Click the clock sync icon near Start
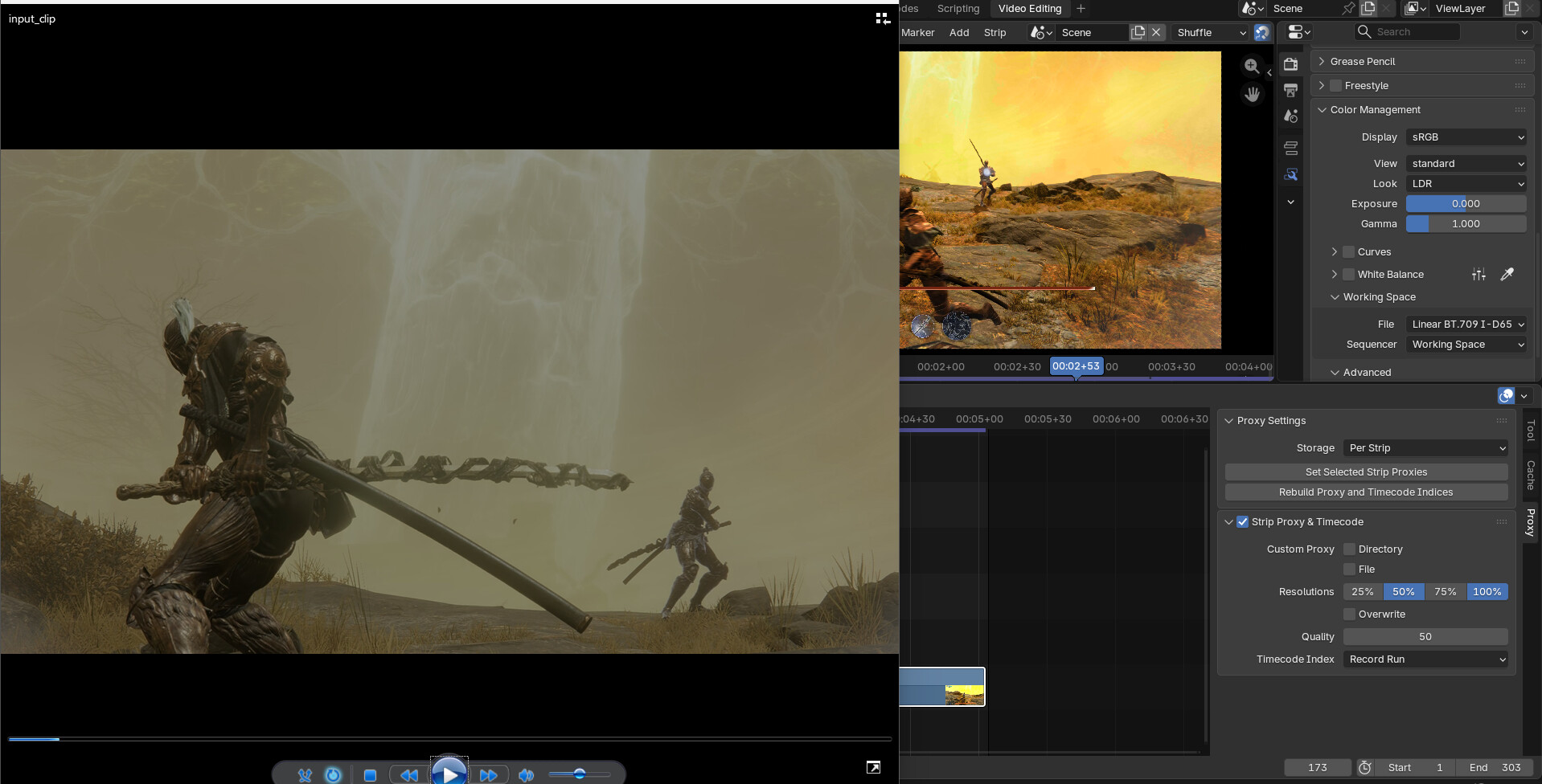The width and height of the screenshot is (1542, 784). [x=1364, y=767]
